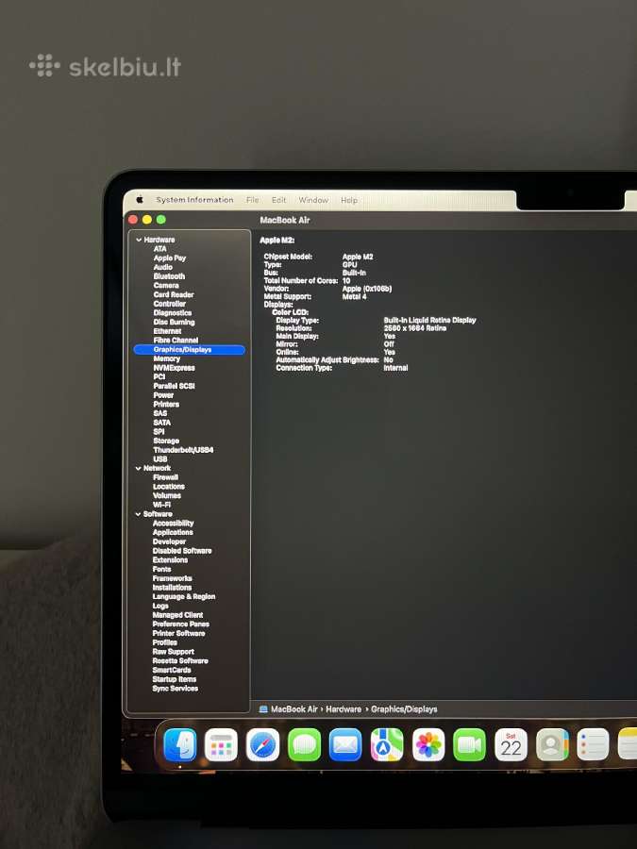Click the Apple M2 chipset model value
The height and width of the screenshot is (849, 637).
tap(358, 257)
